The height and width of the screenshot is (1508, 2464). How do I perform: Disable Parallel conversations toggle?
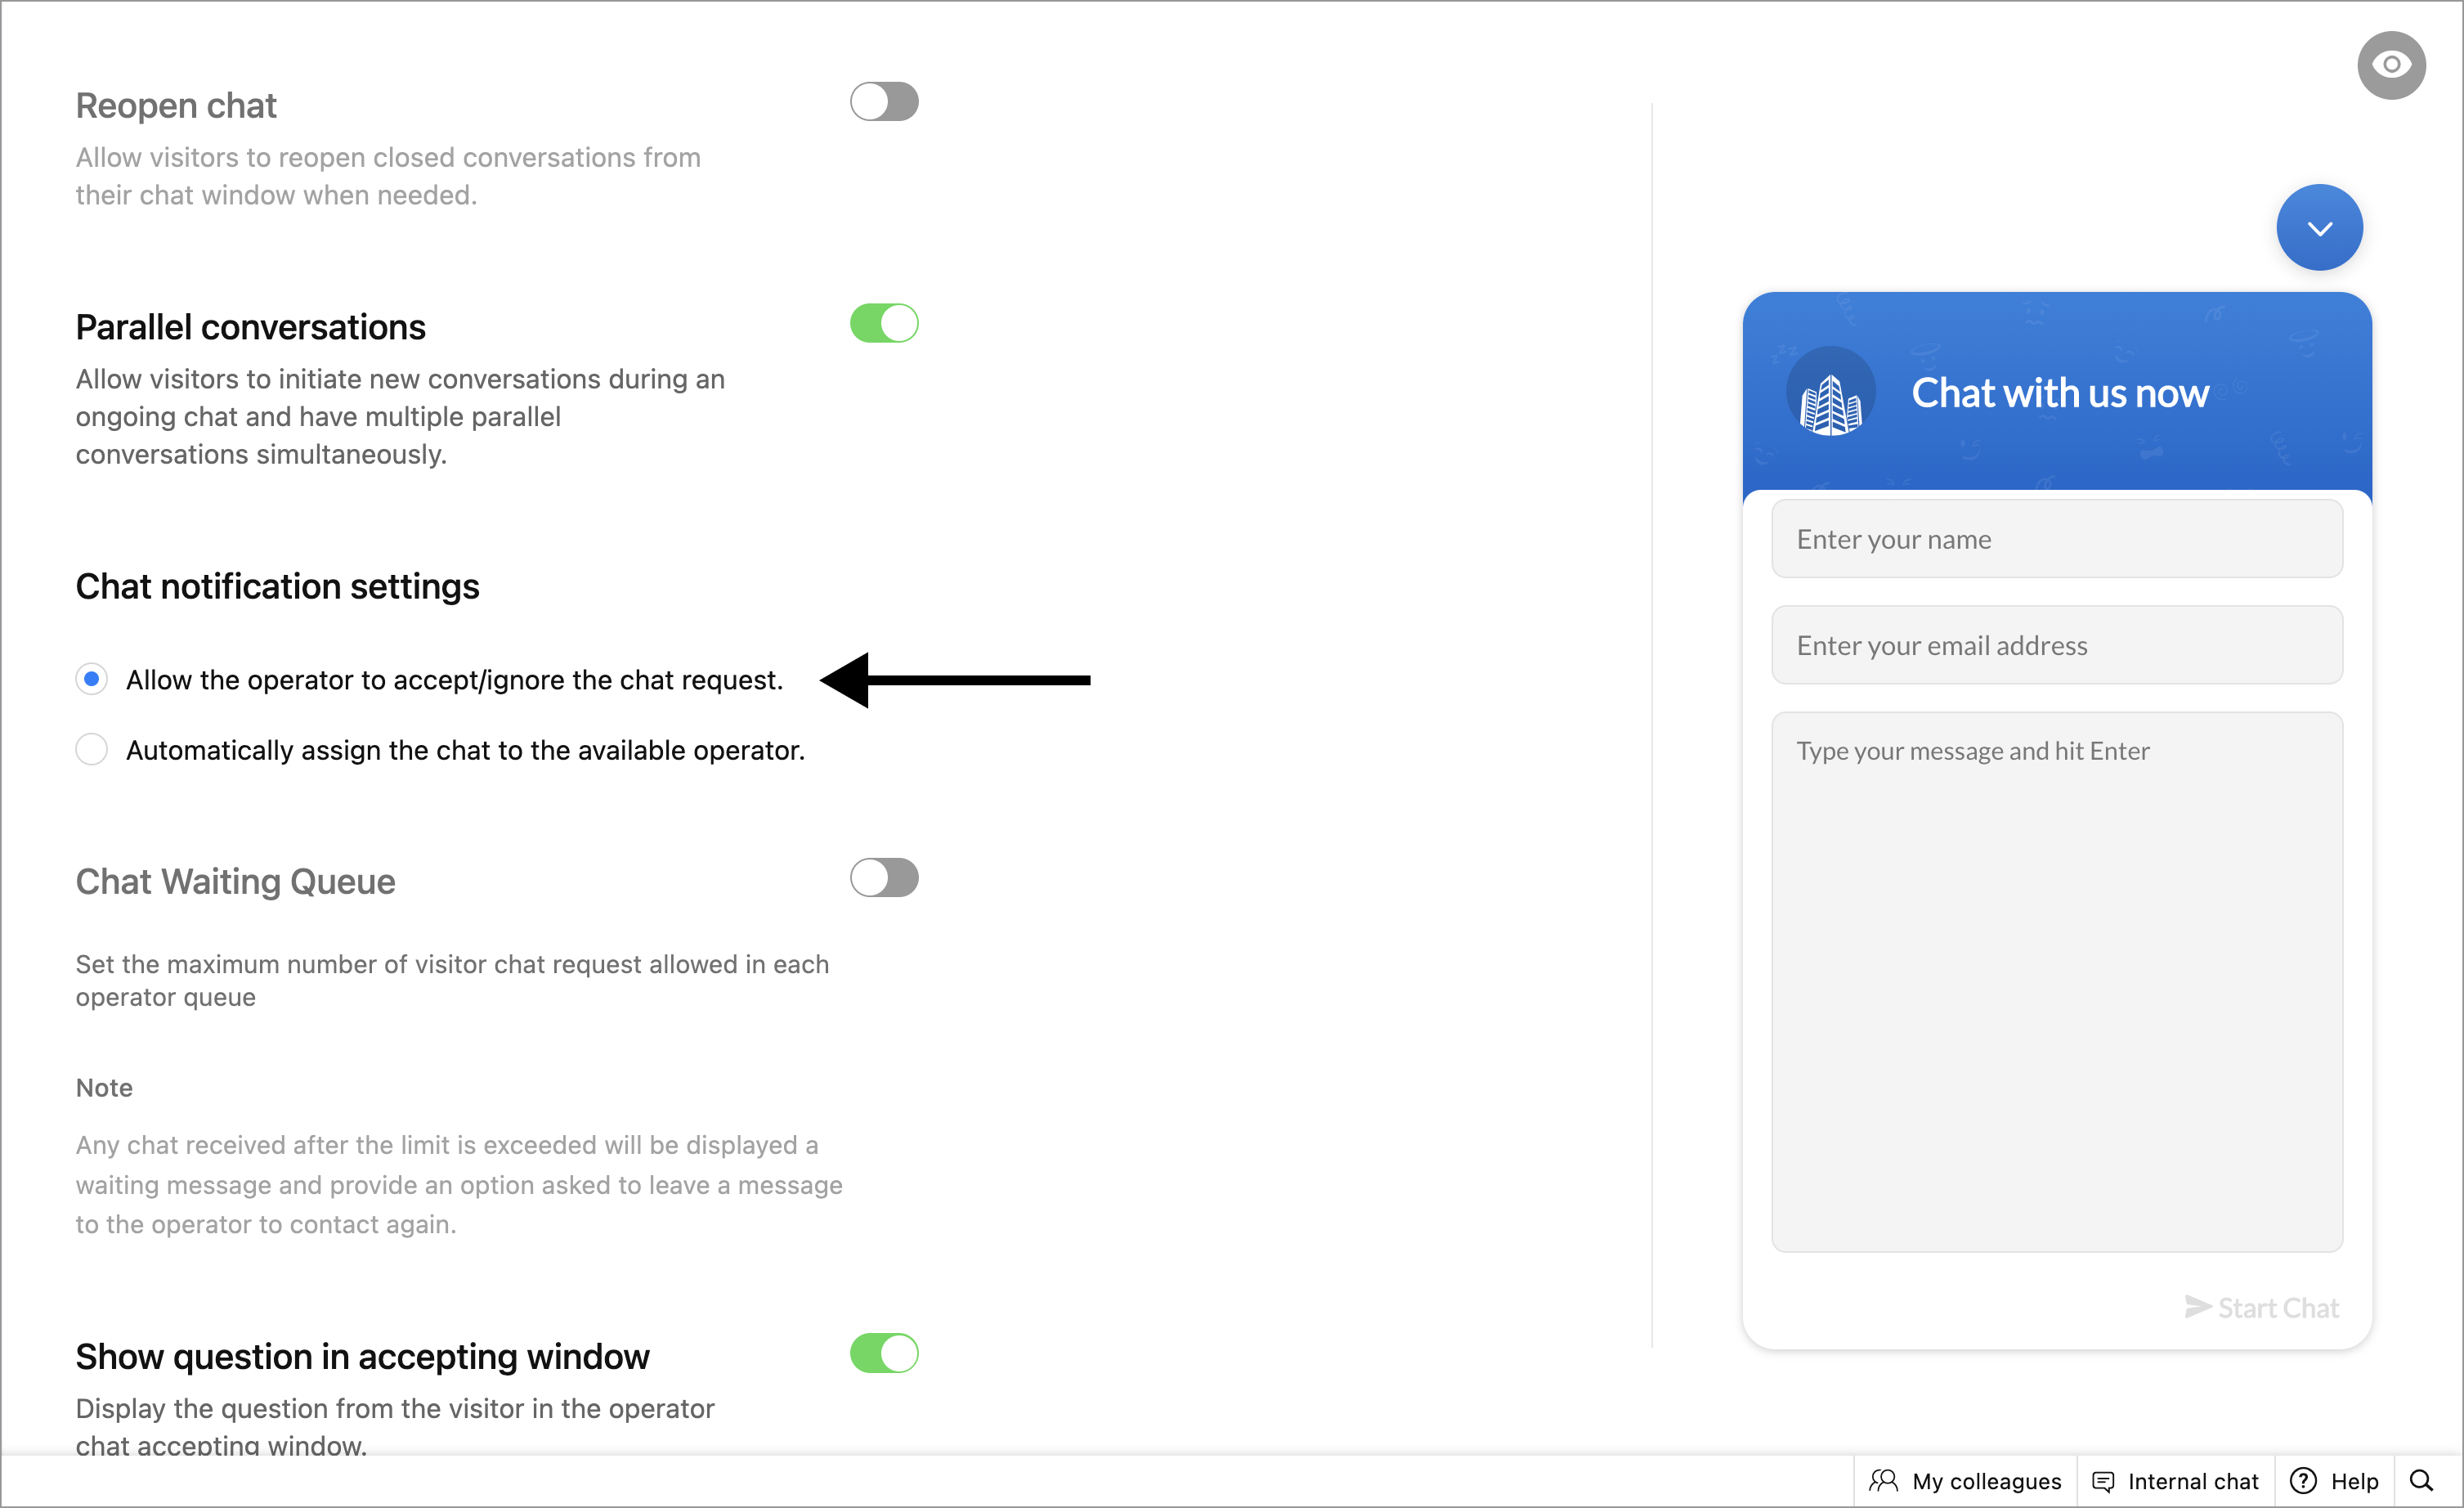coord(884,324)
